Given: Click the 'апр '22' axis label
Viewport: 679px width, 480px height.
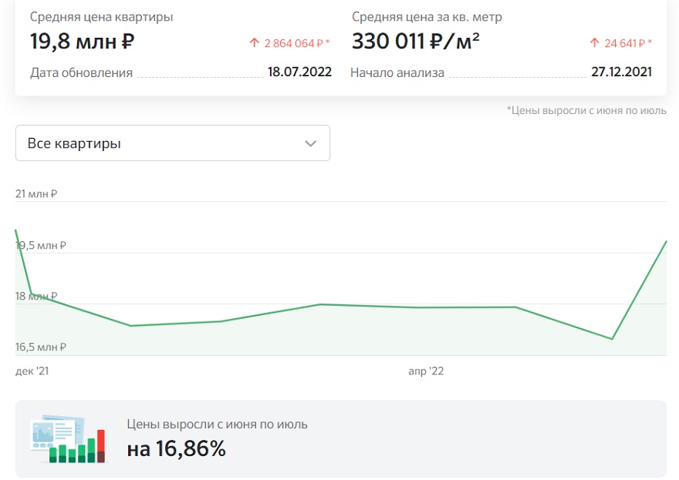Looking at the screenshot, I should tap(426, 371).
